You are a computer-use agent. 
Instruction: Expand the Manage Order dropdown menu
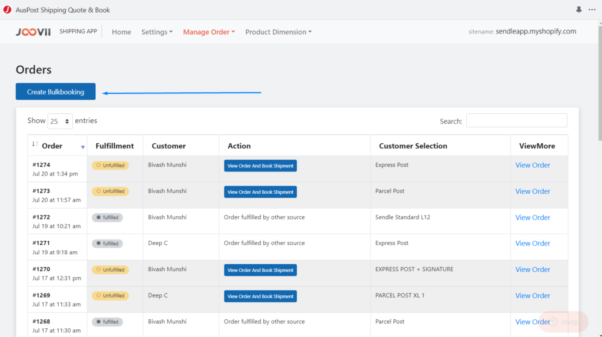pos(209,32)
